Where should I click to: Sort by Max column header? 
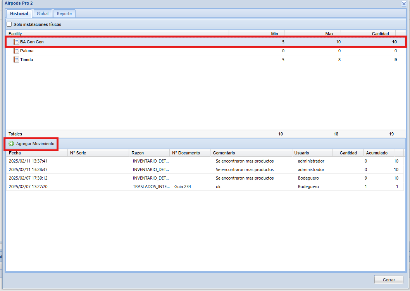[312, 33]
